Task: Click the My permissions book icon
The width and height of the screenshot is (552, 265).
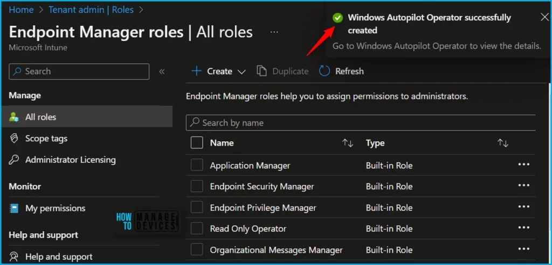Action: click(x=13, y=208)
